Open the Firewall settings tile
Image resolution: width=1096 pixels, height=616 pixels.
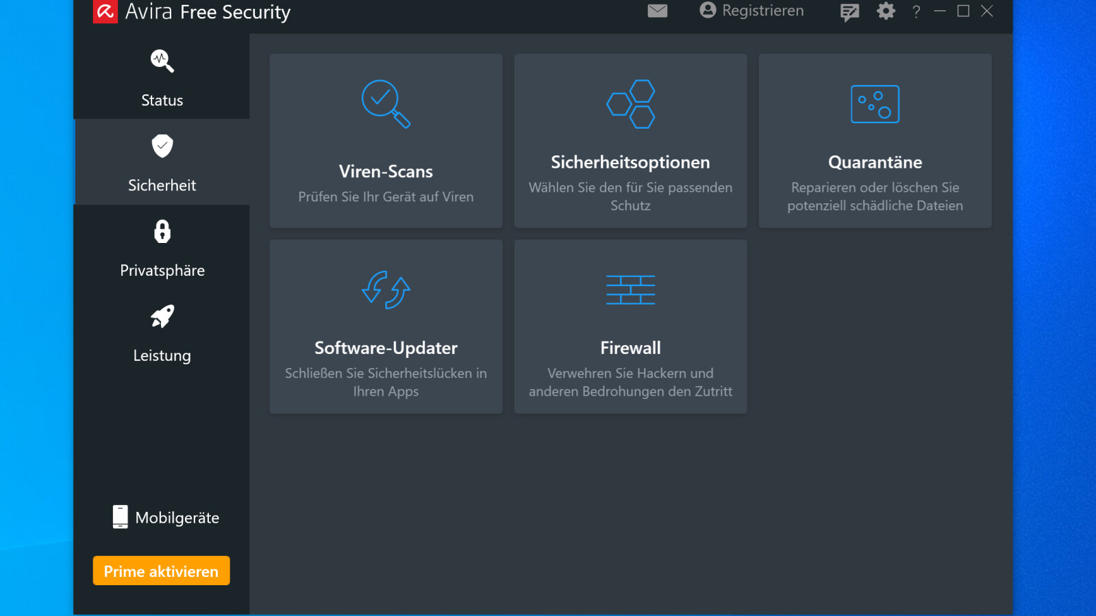(x=630, y=326)
